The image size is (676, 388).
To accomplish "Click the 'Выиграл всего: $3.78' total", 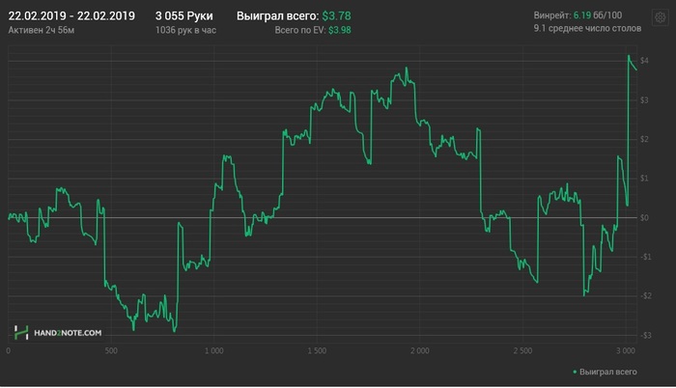I will (x=294, y=16).
